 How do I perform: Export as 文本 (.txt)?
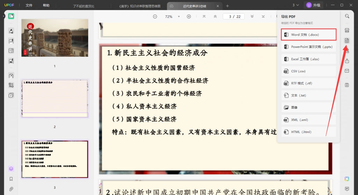point(309,95)
